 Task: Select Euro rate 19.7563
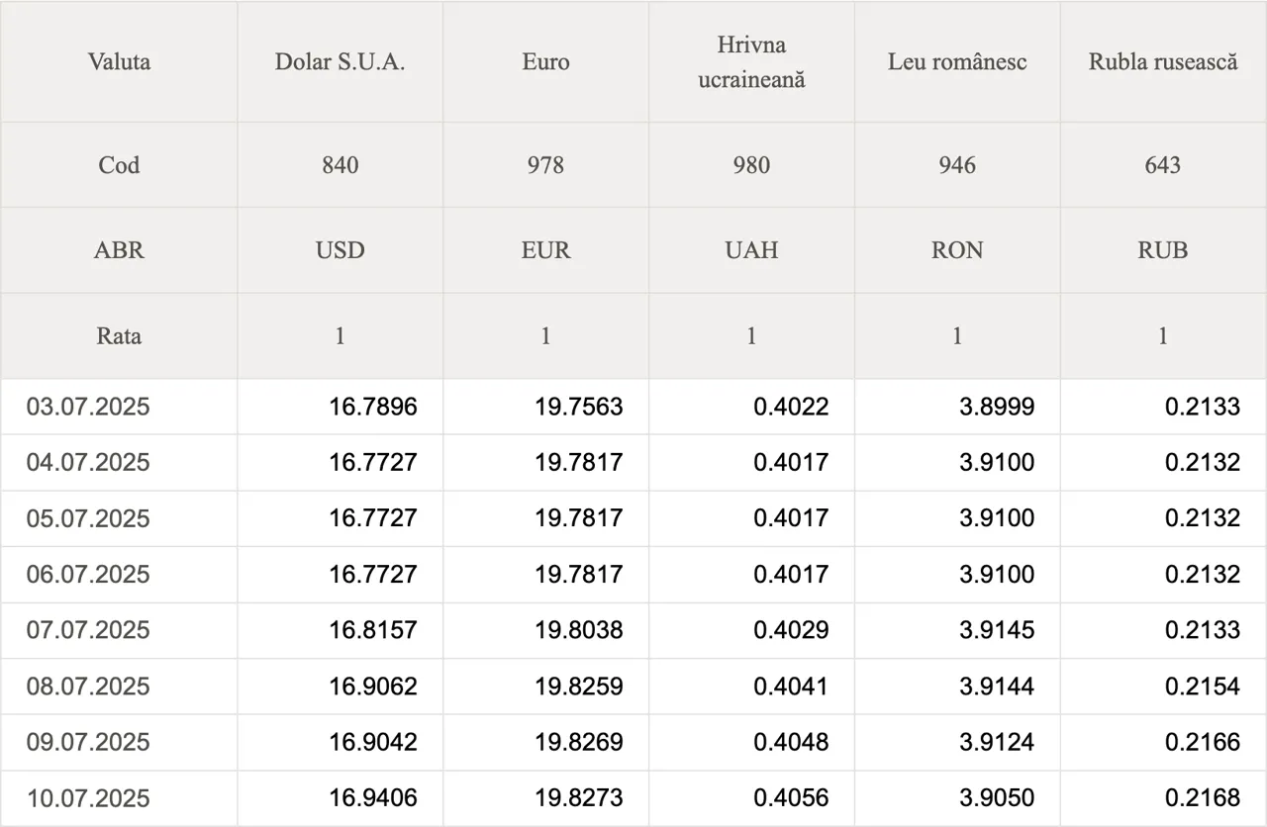coord(579,407)
